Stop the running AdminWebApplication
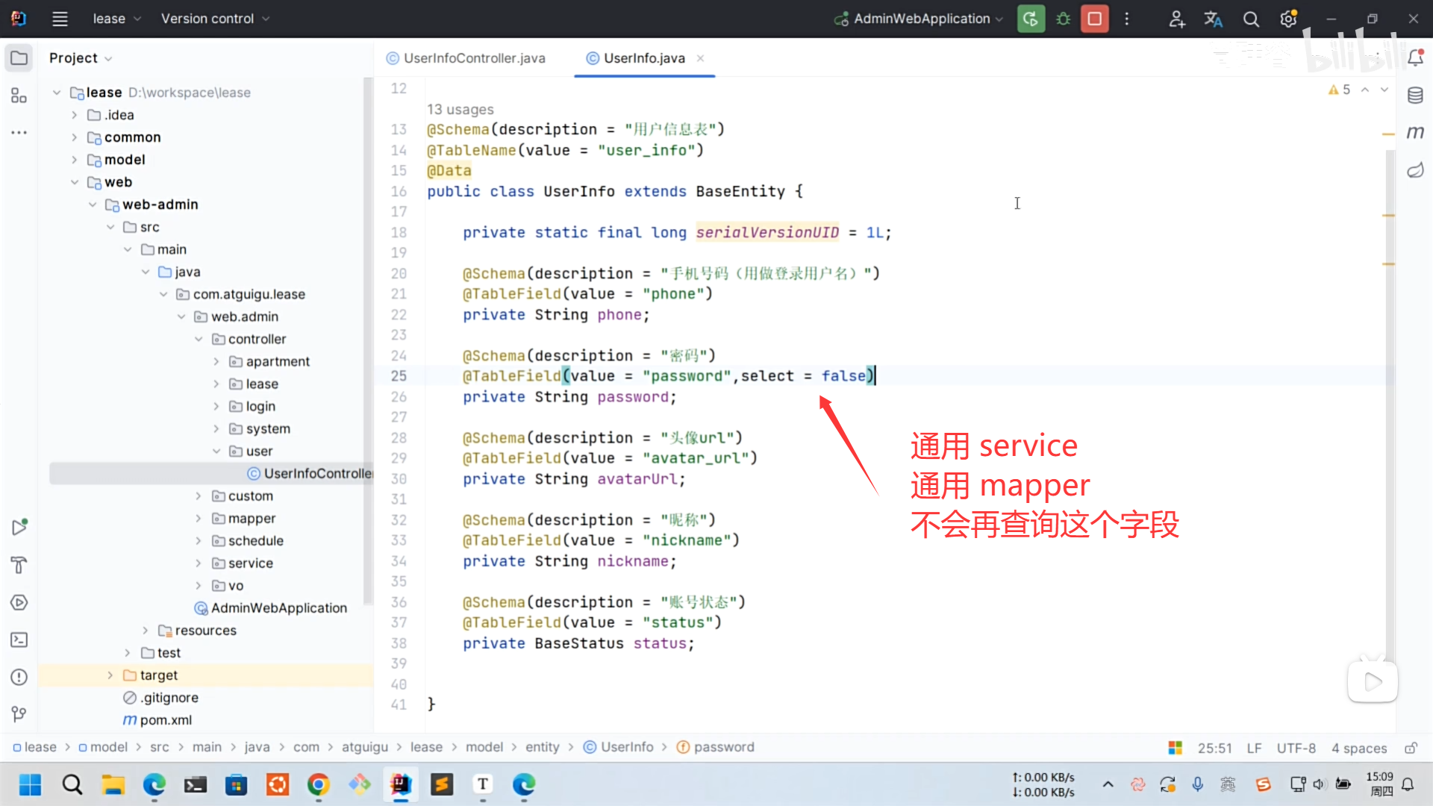Viewport: 1433px width, 806px height. coord(1095,19)
